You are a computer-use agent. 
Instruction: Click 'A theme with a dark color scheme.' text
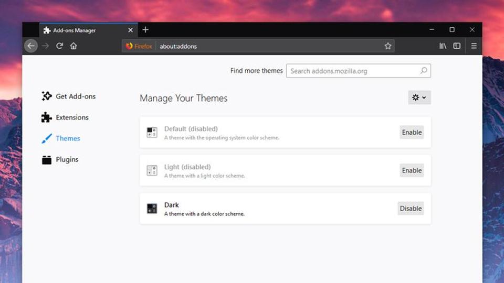tap(204, 214)
